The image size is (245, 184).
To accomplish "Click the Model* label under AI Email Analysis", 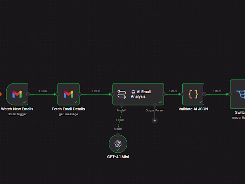I will coord(121,110).
